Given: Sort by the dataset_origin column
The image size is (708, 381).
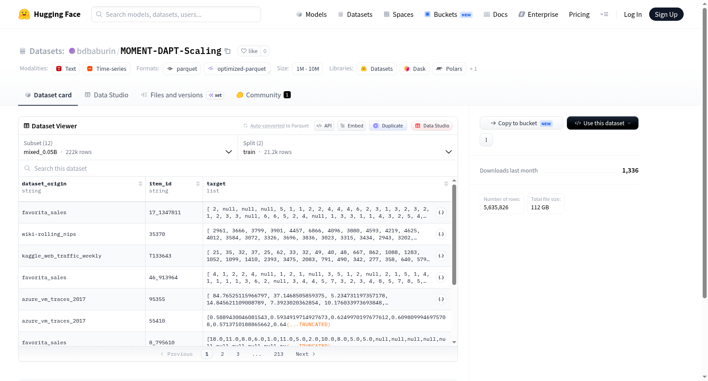Looking at the screenshot, I should pyautogui.click(x=140, y=184).
